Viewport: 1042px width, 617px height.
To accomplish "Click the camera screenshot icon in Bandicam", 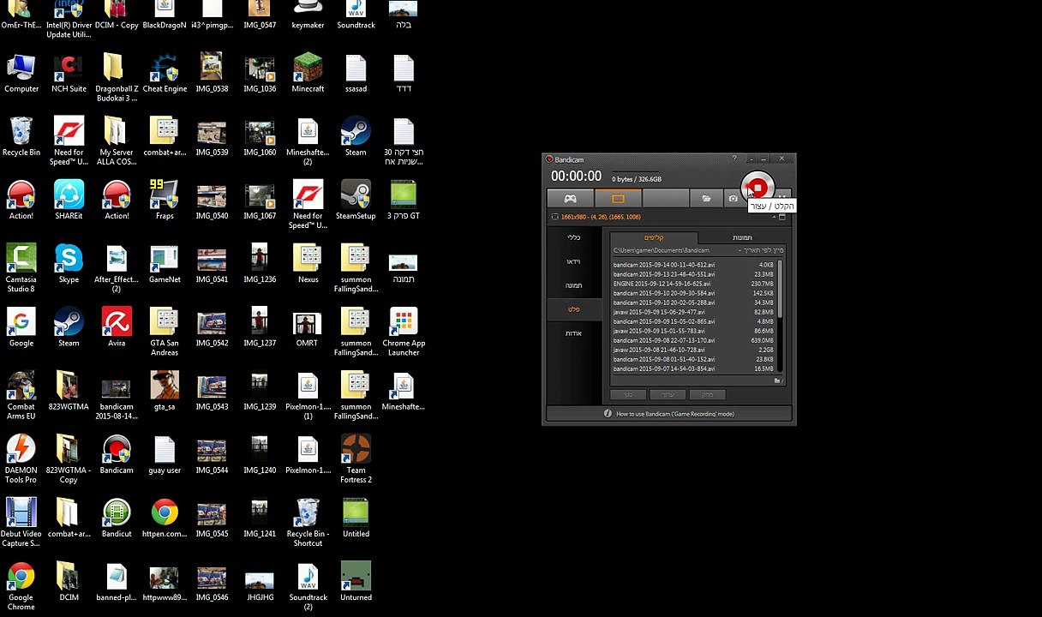I will (734, 199).
